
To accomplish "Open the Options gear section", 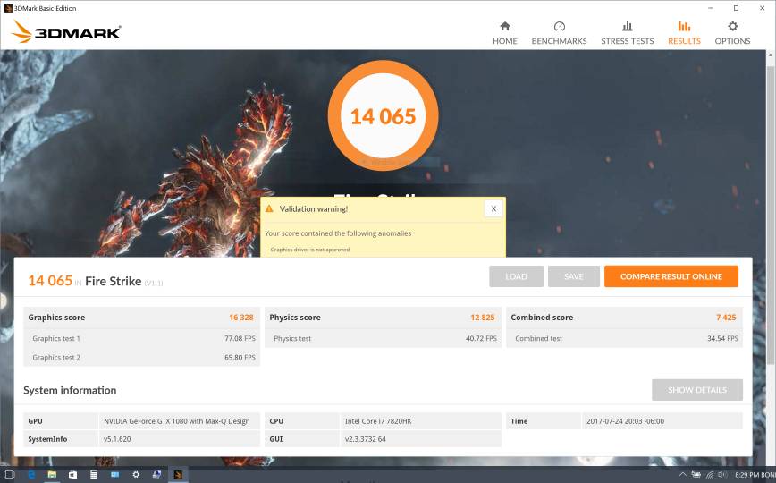I will (732, 33).
